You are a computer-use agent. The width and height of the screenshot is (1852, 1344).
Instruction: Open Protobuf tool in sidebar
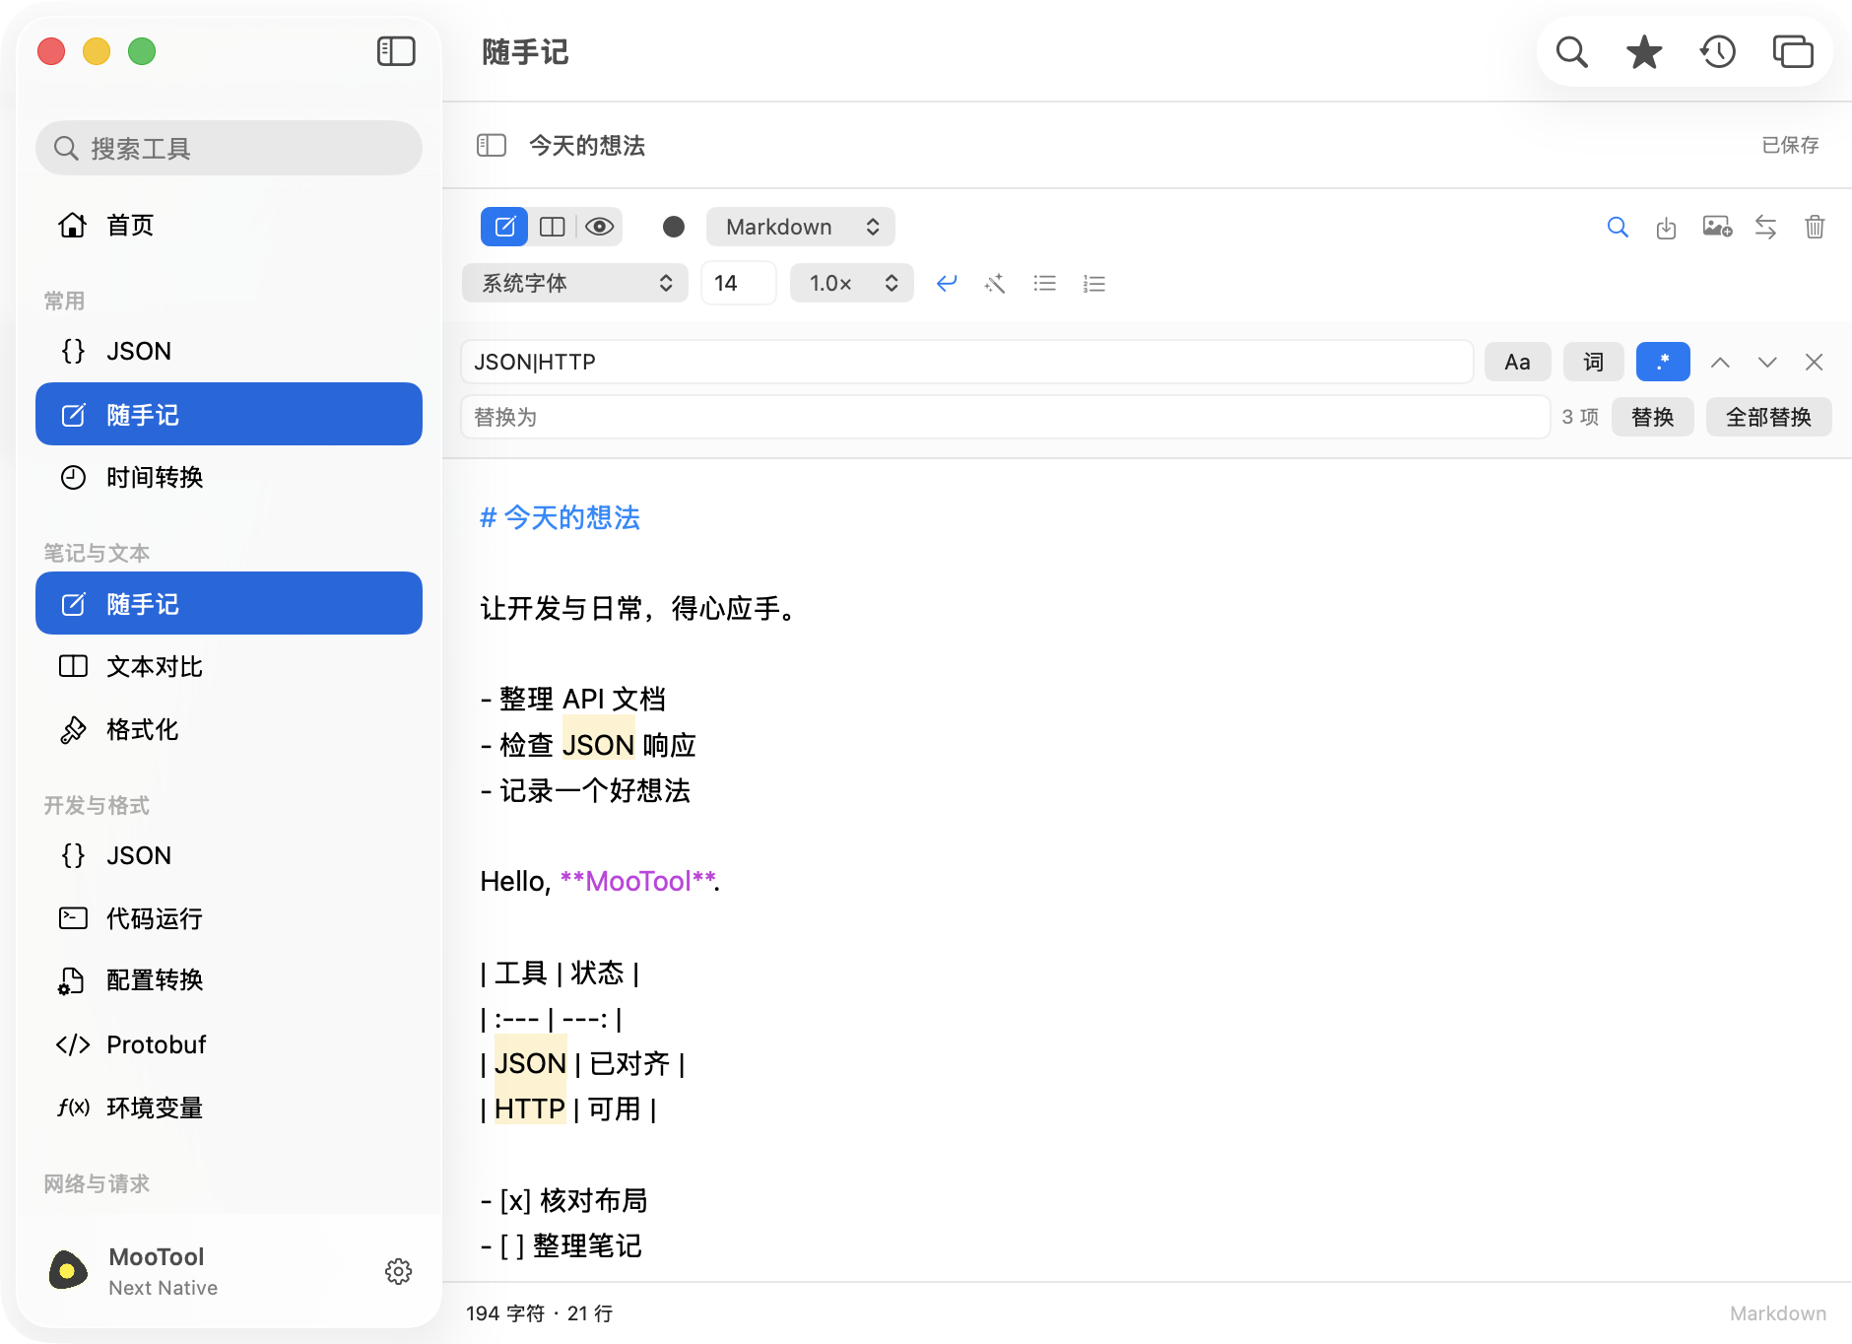(x=229, y=1044)
